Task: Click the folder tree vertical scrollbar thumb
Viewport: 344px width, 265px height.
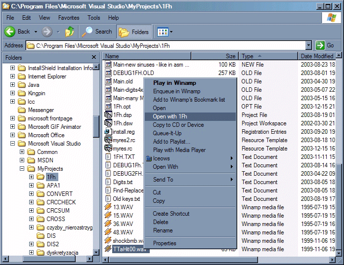Action: coord(96,126)
